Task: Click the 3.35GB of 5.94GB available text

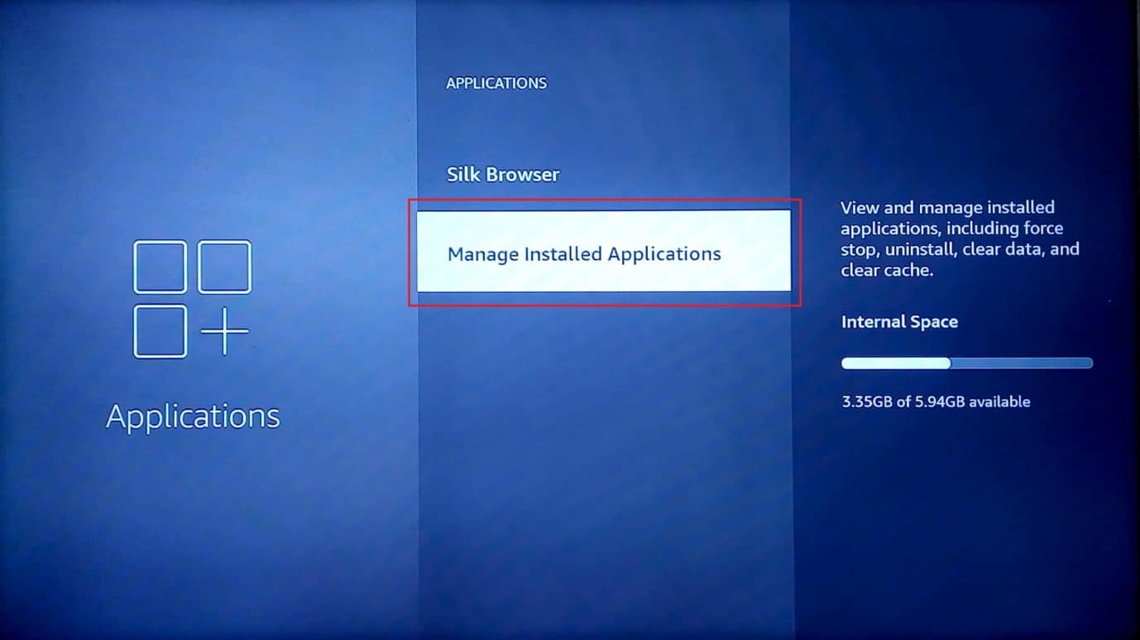Action: tap(936, 402)
